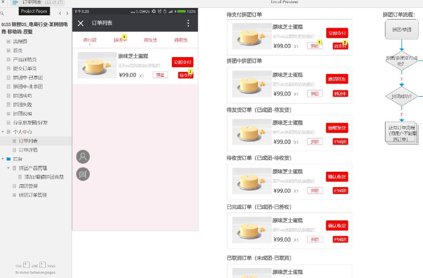The image size is (423, 278).
Task: Open the 拼团订单管理 page
Action: tap(33, 195)
